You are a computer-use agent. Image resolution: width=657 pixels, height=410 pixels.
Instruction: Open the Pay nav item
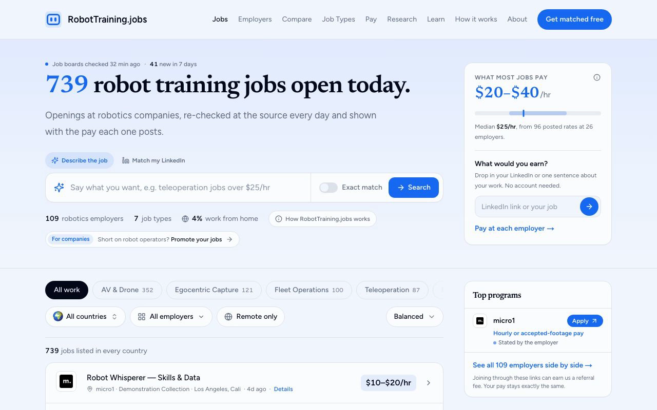(x=371, y=19)
